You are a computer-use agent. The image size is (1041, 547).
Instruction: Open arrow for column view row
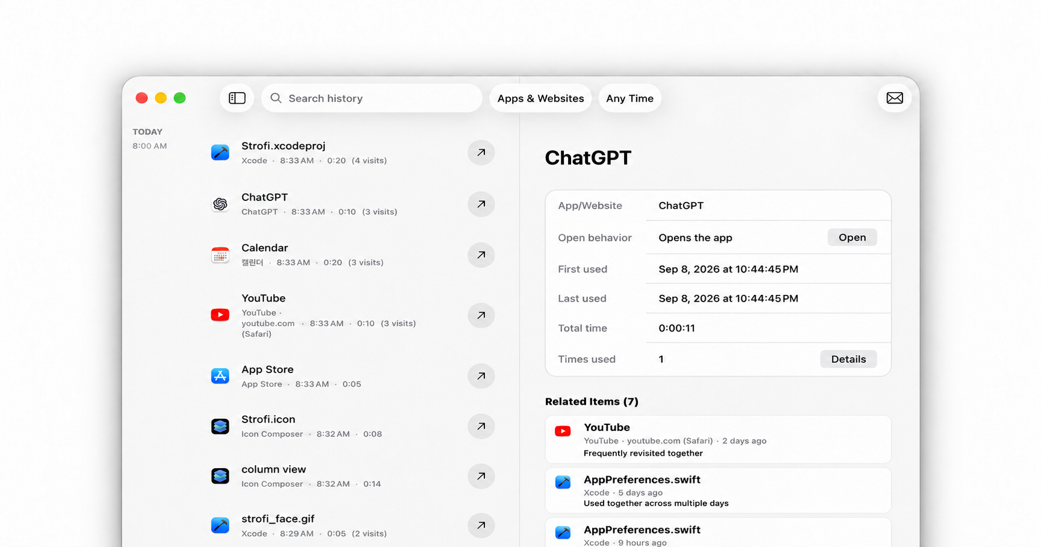tap(481, 476)
